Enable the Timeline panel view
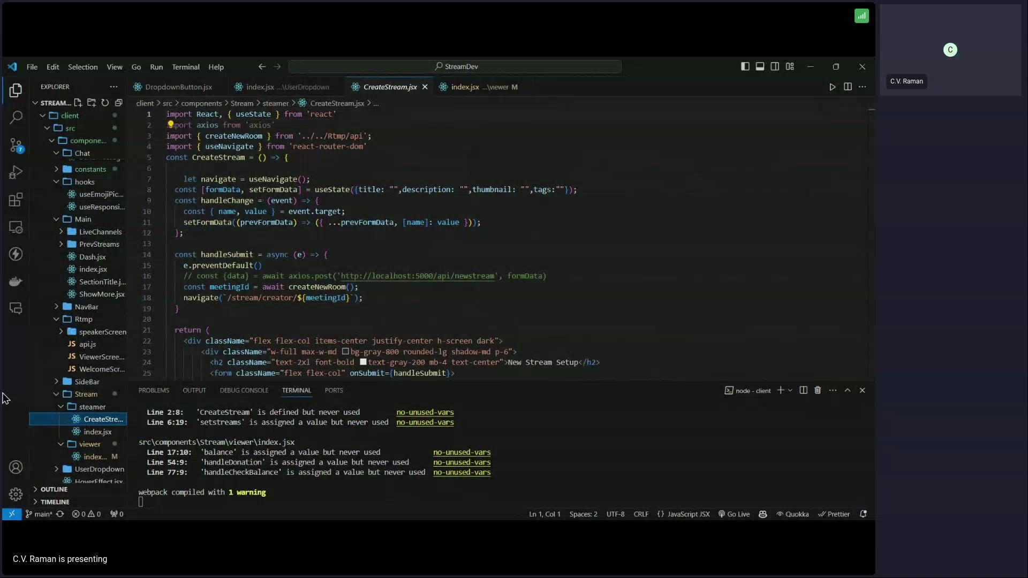 (55, 501)
